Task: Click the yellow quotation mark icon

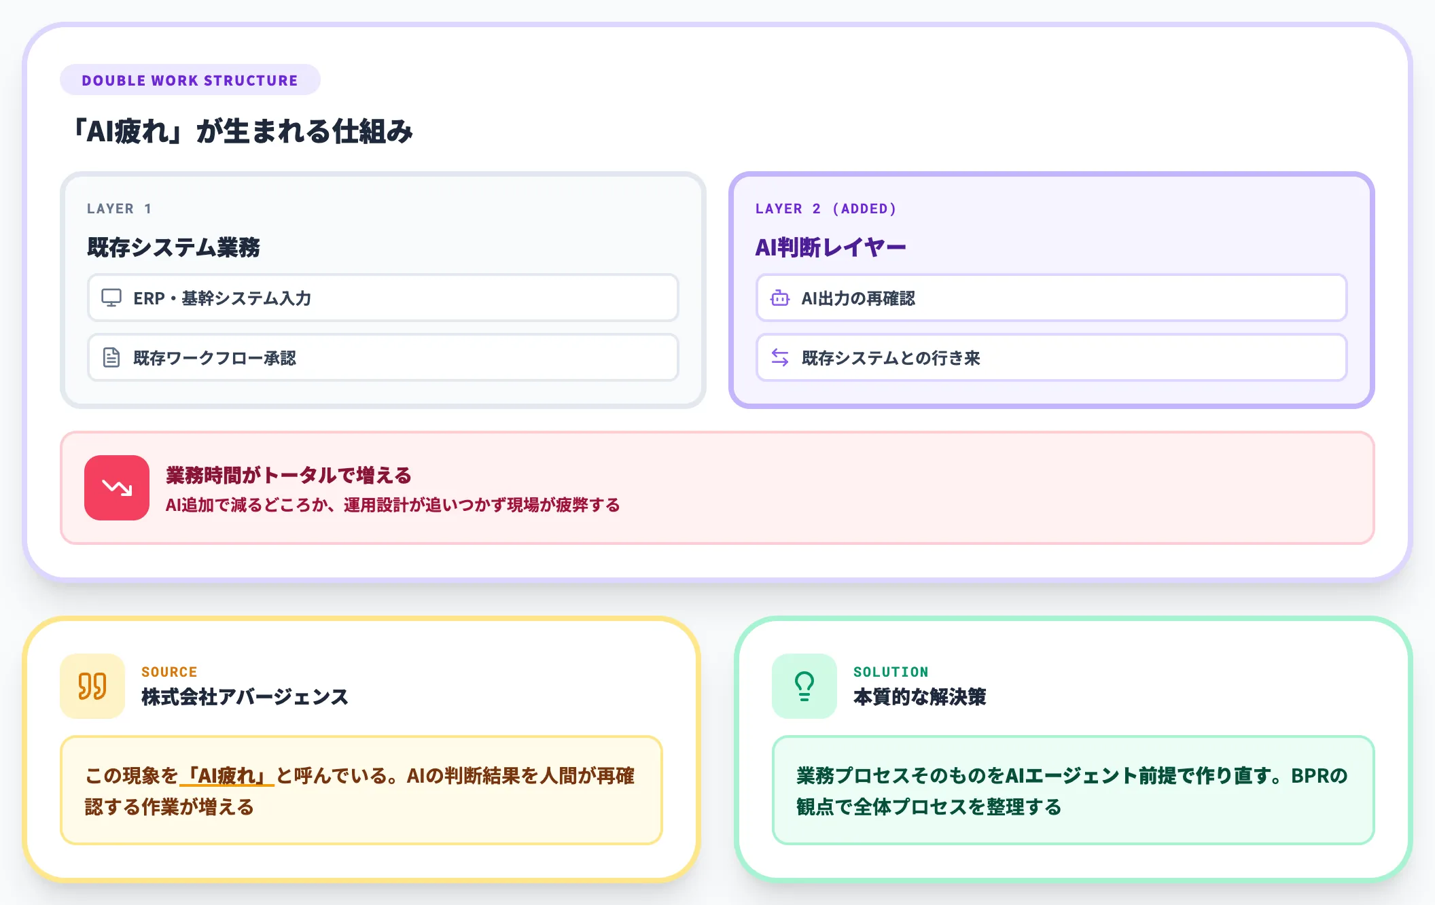Action: pos(92,686)
